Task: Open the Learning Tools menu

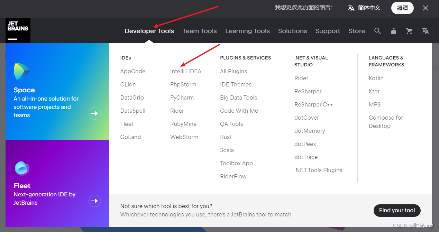Action: (247, 31)
